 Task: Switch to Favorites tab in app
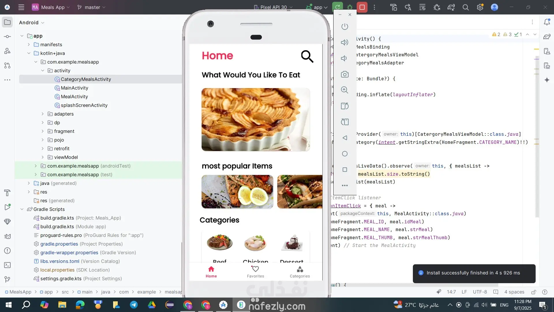coord(255,272)
